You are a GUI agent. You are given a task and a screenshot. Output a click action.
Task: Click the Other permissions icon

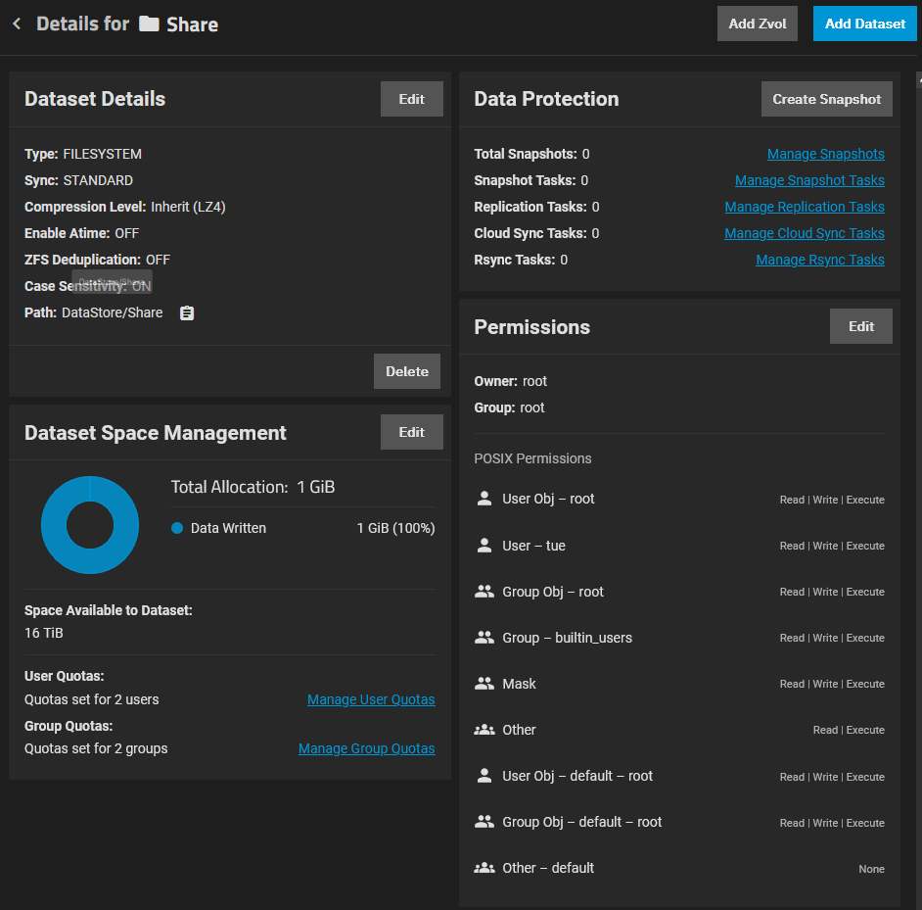(484, 730)
